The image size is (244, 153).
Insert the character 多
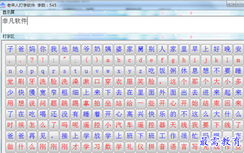(x=239, y=82)
